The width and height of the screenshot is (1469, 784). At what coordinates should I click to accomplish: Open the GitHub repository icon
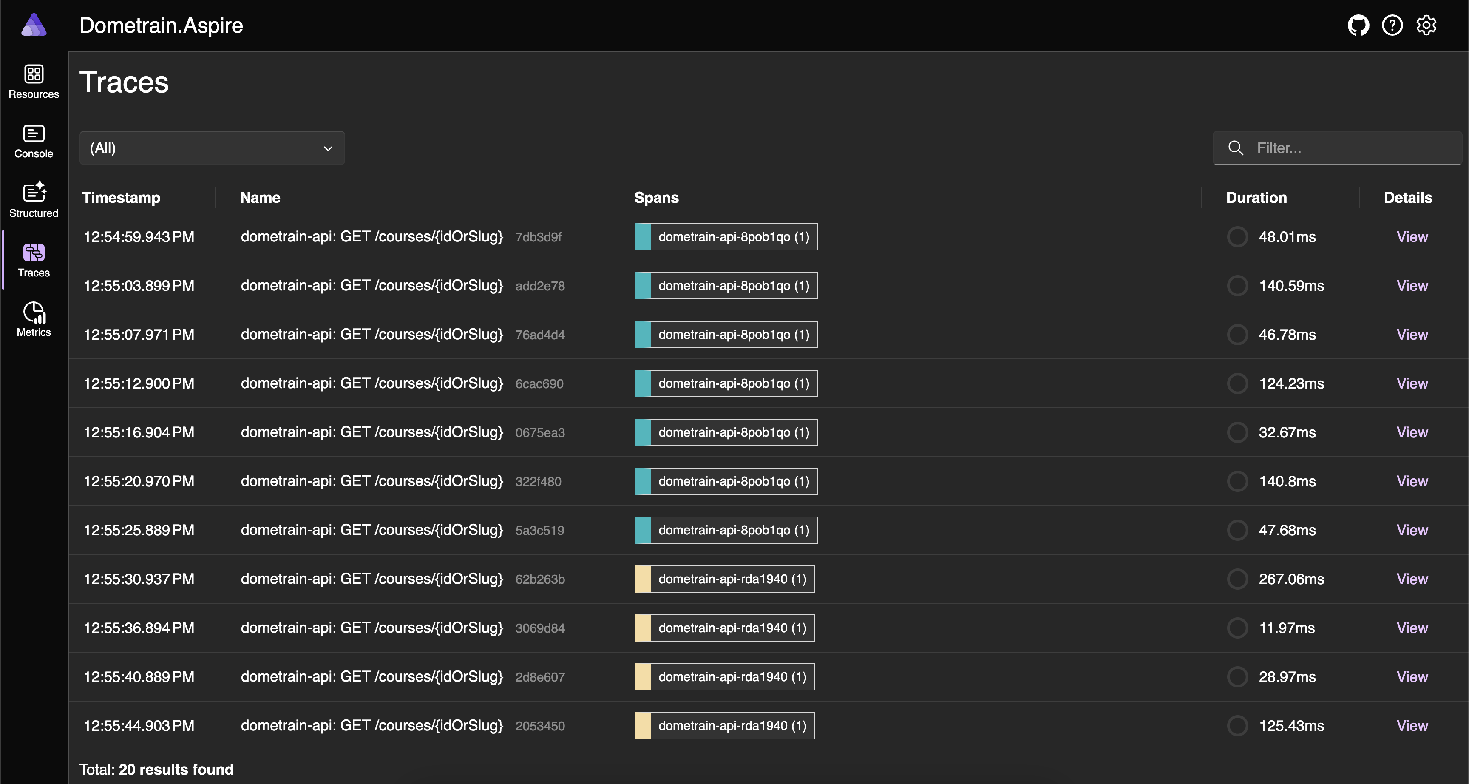(1358, 25)
